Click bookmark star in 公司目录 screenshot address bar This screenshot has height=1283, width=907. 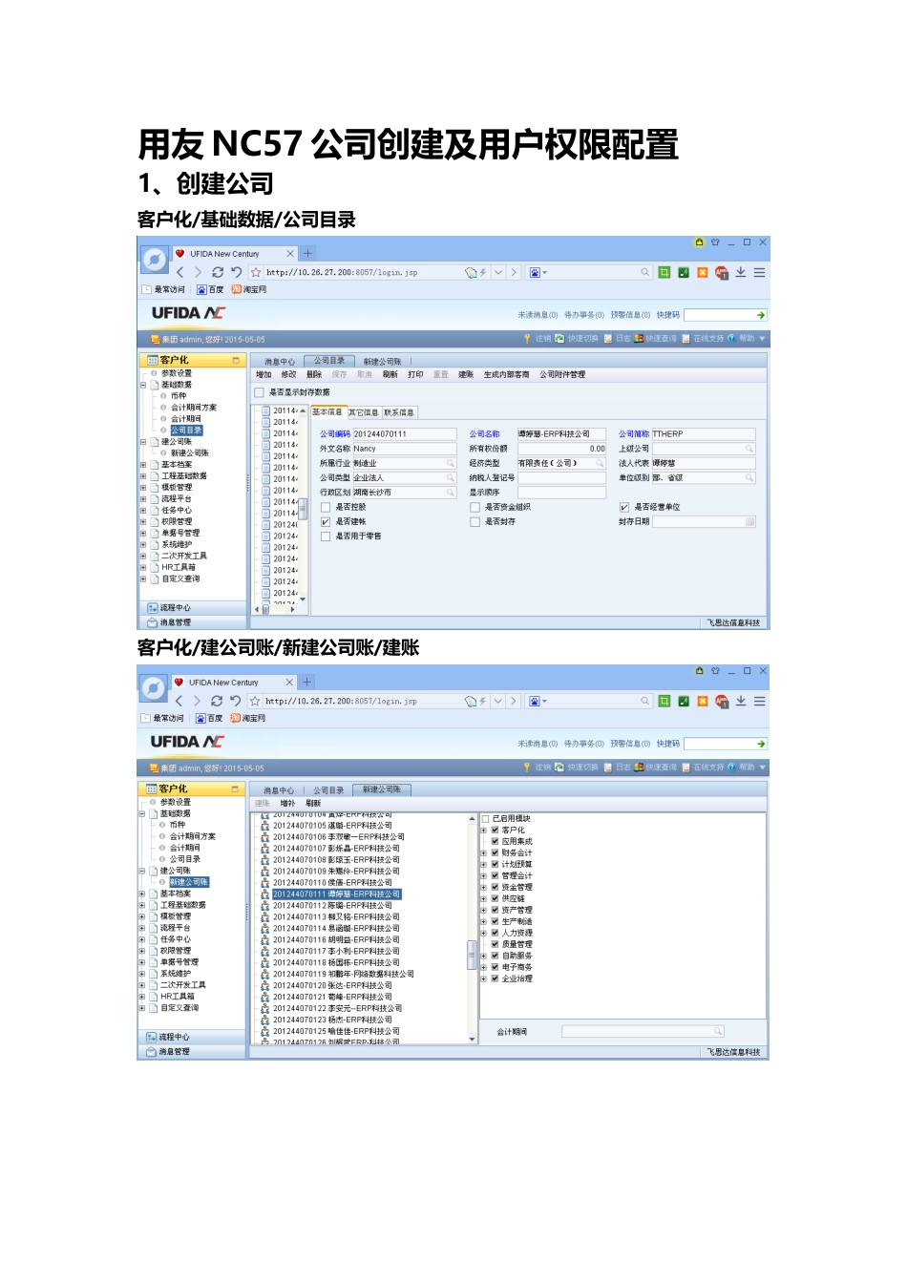coord(256,272)
